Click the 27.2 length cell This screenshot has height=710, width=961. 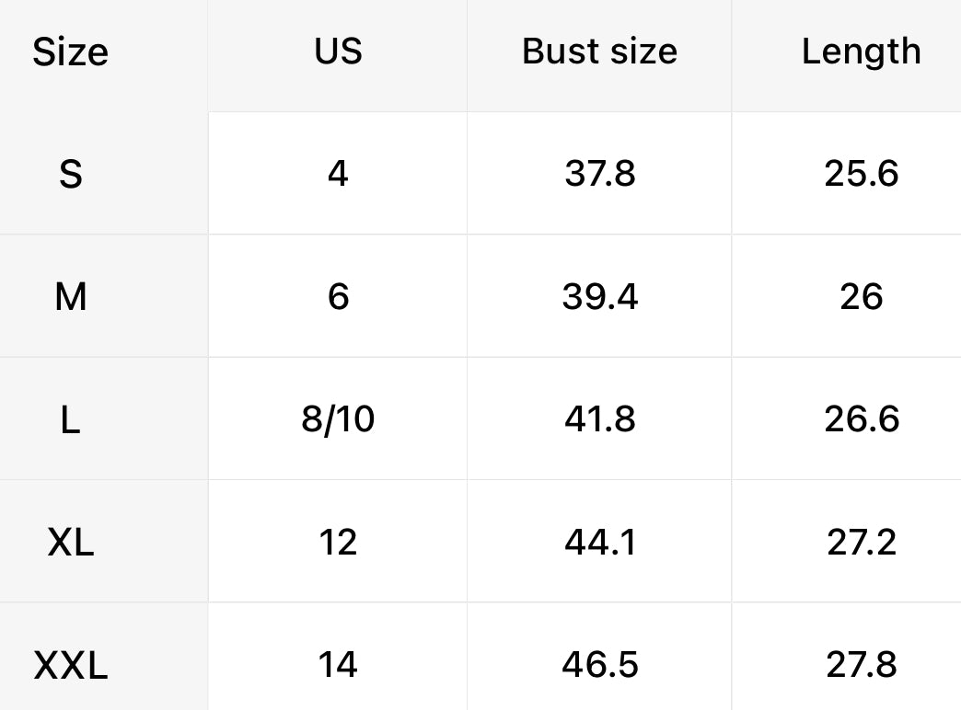[861, 543]
